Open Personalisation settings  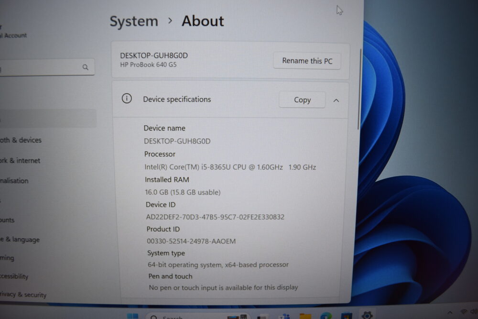pos(14,180)
